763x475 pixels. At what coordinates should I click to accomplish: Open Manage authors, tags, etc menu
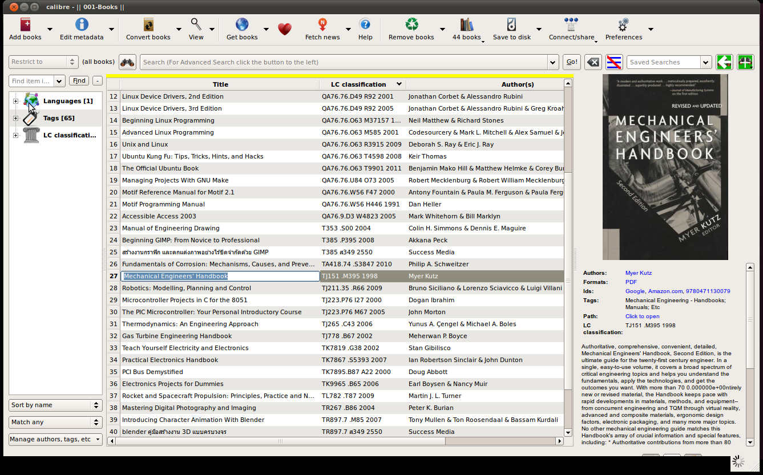(x=55, y=439)
